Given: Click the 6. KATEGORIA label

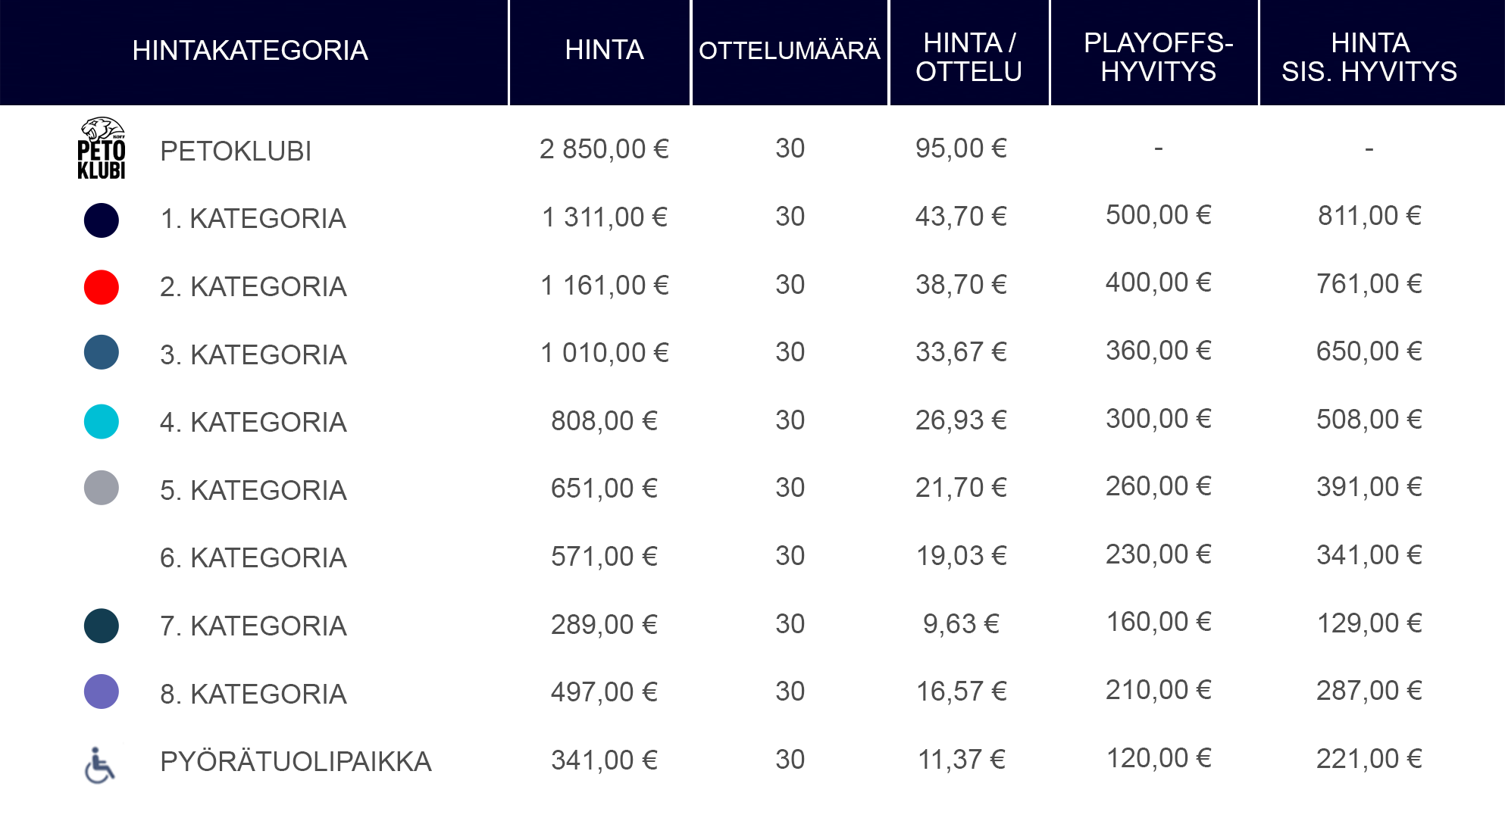Looking at the screenshot, I should (x=253, y=558).
